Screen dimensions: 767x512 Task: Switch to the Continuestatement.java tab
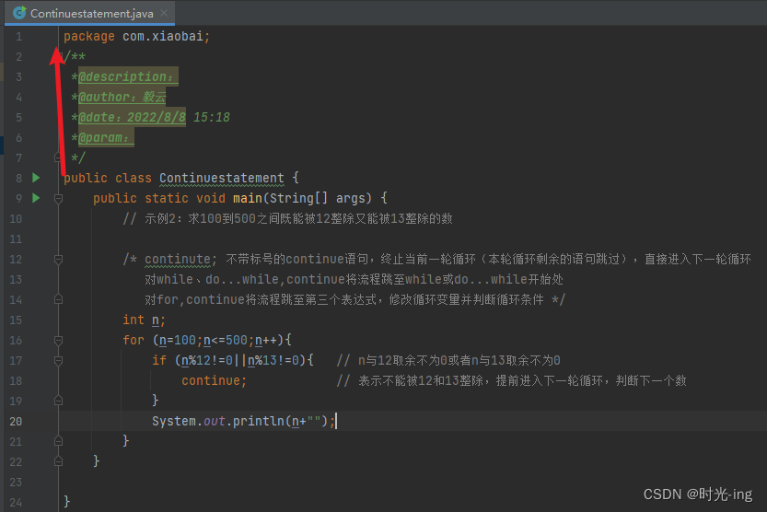coord(90,13)
